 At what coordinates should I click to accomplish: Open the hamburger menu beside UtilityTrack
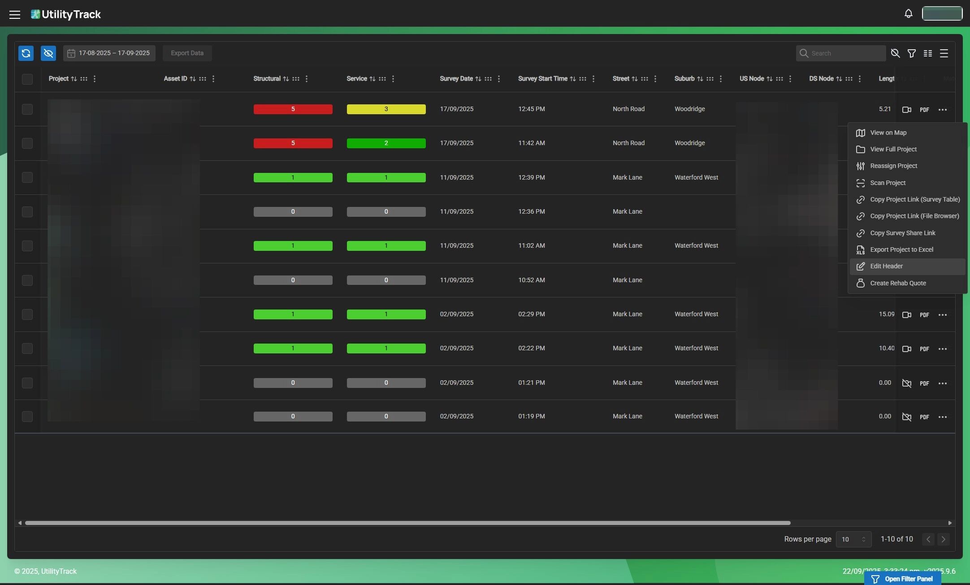click(x=15, y=14)
